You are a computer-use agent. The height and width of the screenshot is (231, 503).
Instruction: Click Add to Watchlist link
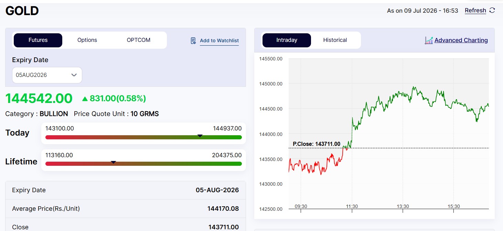pyautogui.click(x=219, y=41)
